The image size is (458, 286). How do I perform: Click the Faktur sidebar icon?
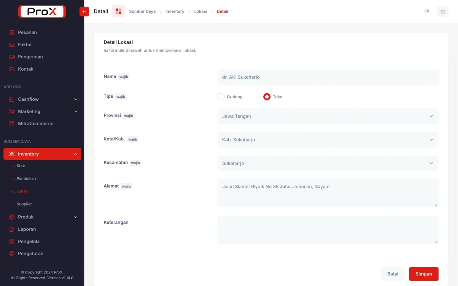click(x=12, y=45)
